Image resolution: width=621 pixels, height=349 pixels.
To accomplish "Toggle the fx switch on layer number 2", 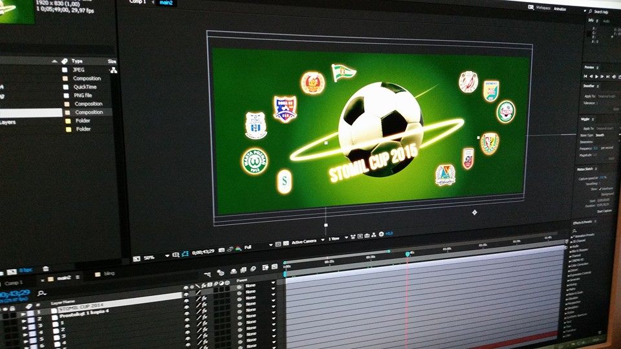I will coord(204,299).
